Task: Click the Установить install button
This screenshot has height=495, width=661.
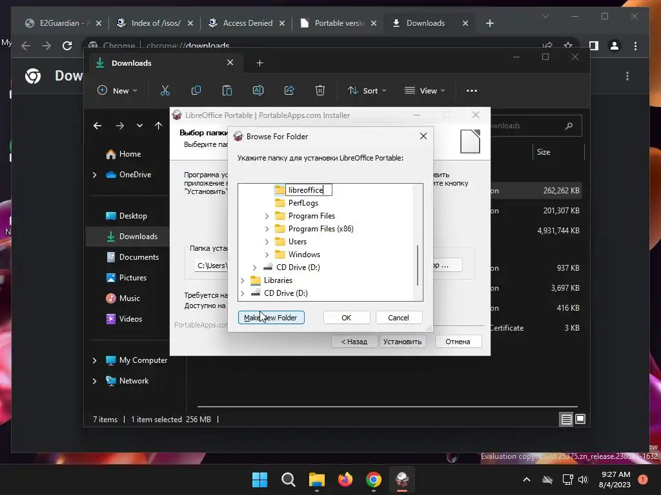Action: point(403,342)
